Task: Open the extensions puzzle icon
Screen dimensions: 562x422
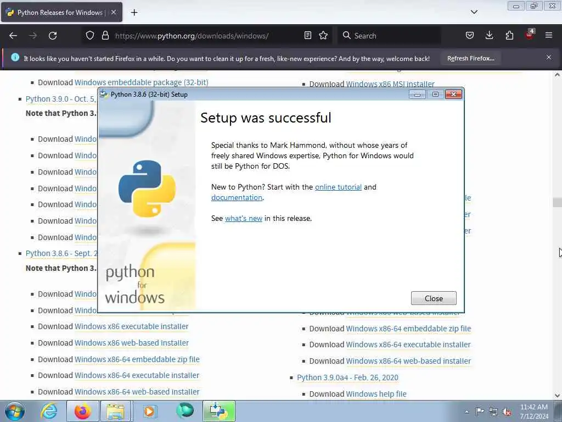Action: [x=509, y=36]
